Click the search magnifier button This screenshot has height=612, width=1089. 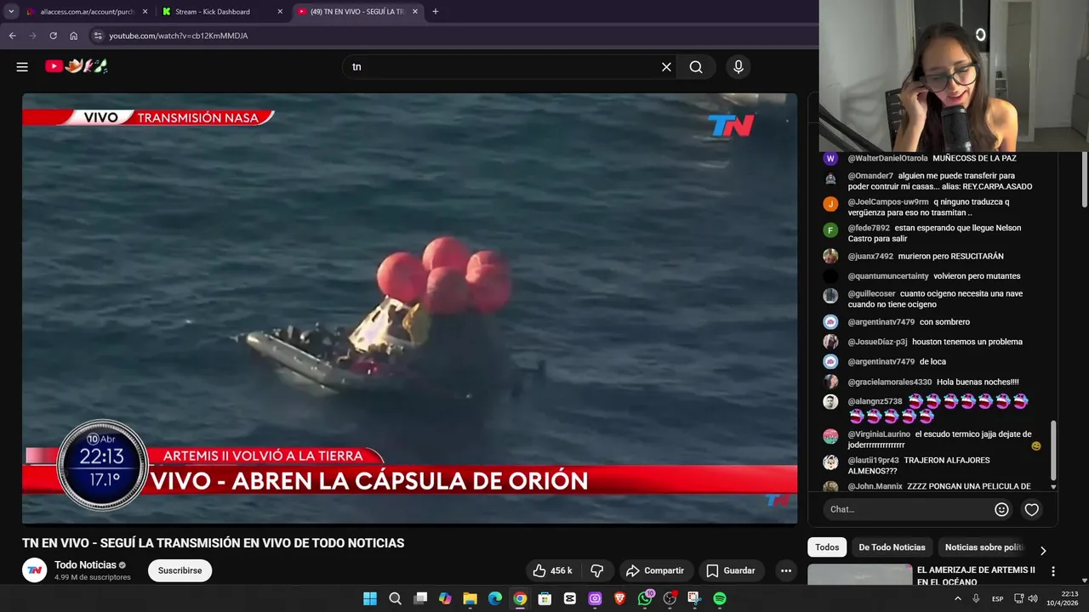pyautogui.click(x=696, y=67)
